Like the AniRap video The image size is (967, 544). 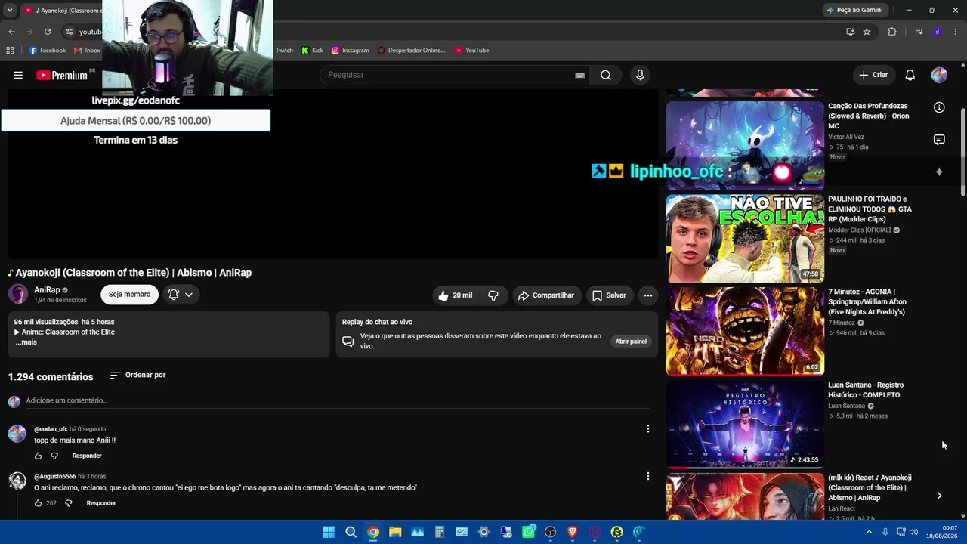point(455,295)
